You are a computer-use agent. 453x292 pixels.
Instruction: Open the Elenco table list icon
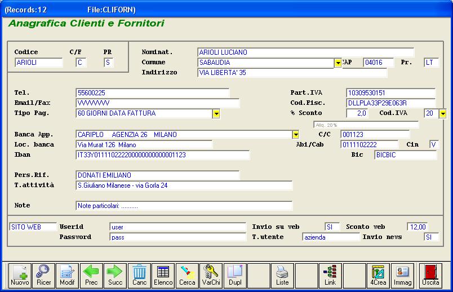163,276
